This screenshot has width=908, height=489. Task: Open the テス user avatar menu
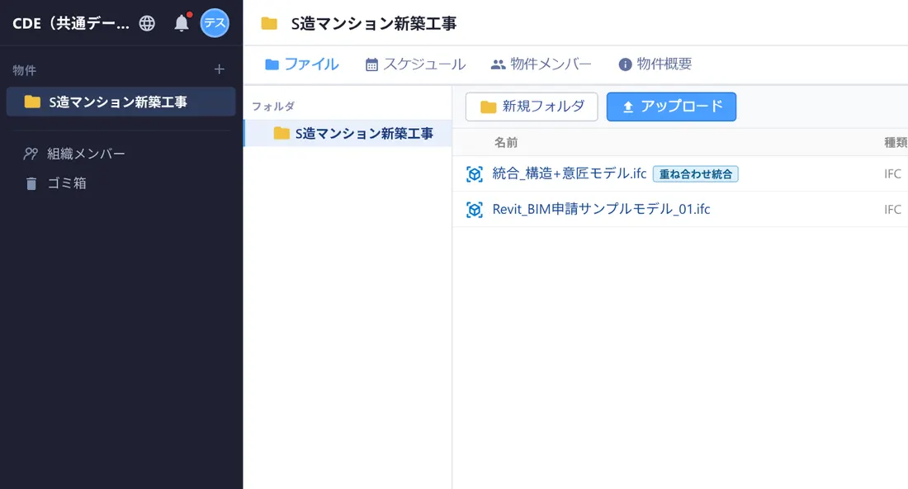[x=215, y=23]
